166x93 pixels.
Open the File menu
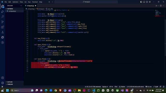coord(6,2)
